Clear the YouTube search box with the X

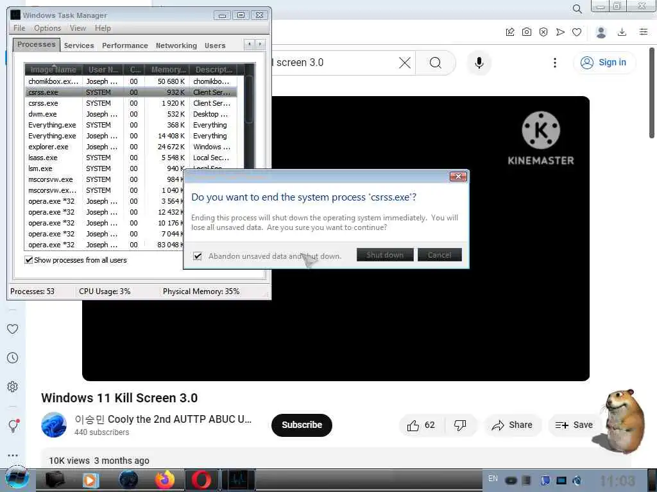(404, 63)
